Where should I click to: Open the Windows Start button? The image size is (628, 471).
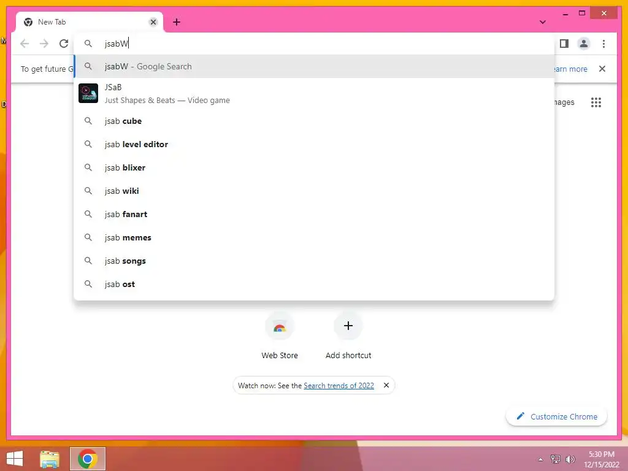(x=15, y=459)
